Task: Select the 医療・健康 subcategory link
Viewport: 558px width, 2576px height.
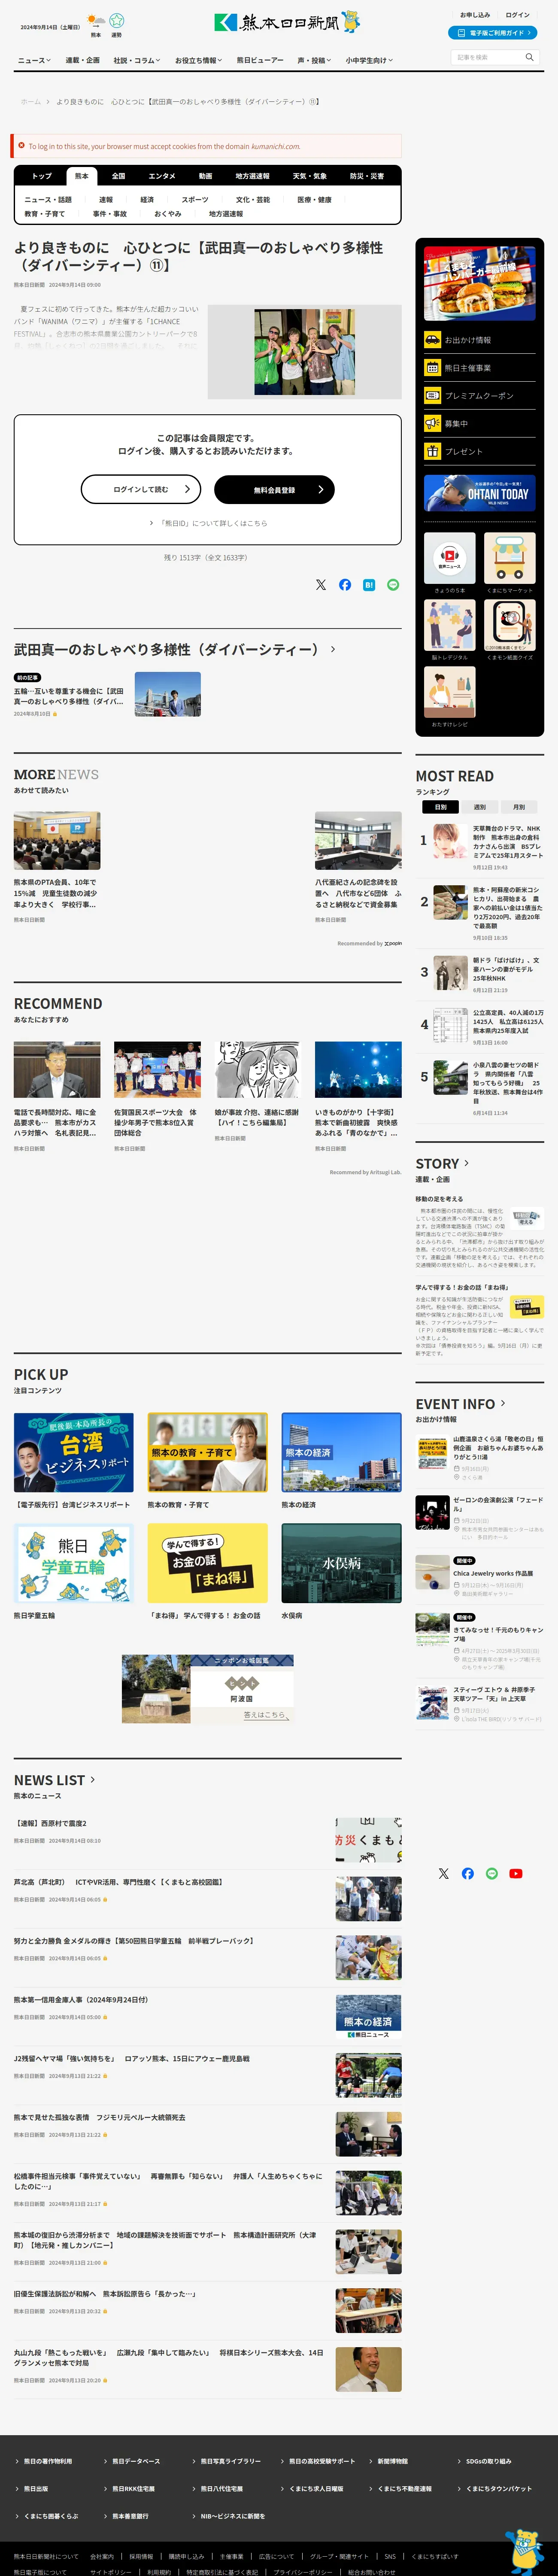Action: (314, 200)
